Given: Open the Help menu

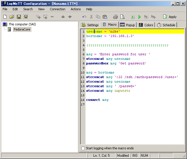Looking at the screenshot, I should click(89, 9).
